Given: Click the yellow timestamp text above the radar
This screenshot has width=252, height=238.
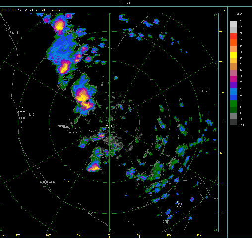Looking at the screenshot, I should (x=34, y=10).
